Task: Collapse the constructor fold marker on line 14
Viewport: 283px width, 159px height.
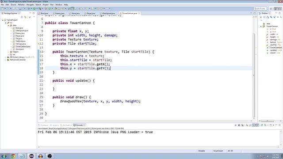Action: click(44, 52)
